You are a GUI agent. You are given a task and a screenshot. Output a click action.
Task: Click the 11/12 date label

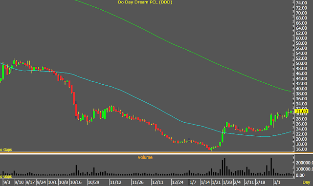116,182
